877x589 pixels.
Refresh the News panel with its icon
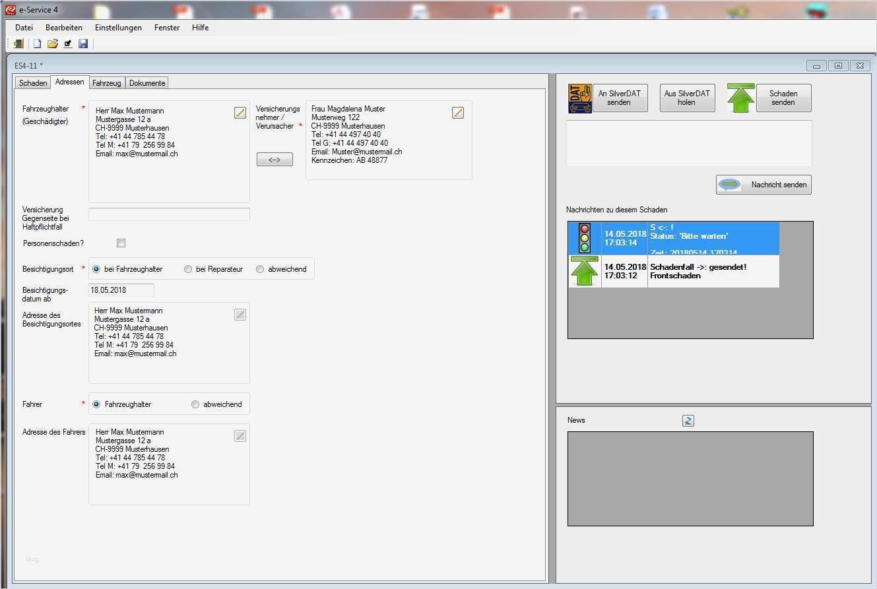click(x=688, y=421)
